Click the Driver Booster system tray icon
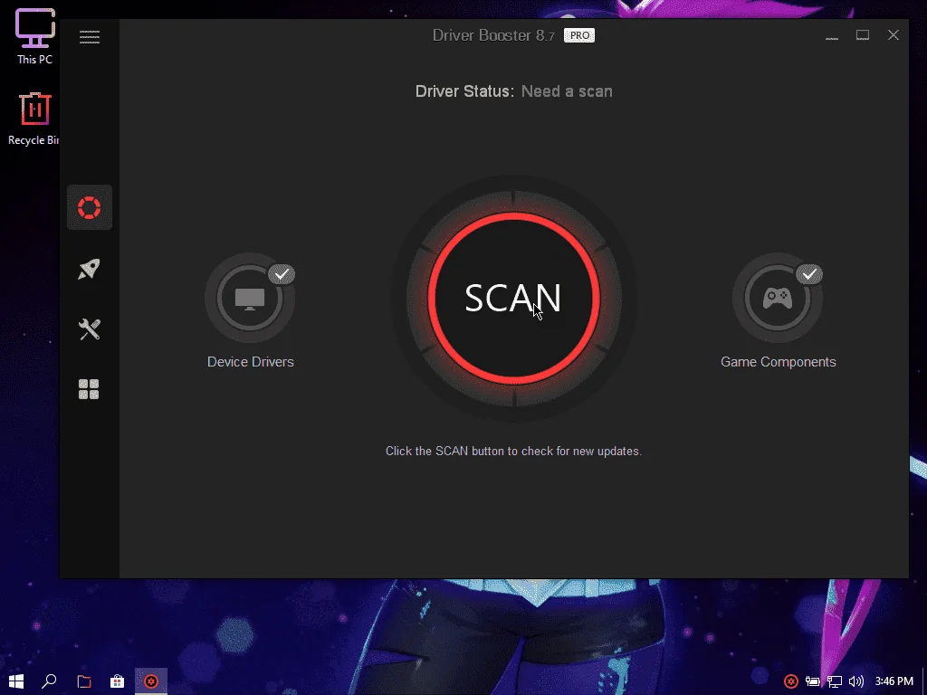The image size is (927, 695). click(791, 681)
